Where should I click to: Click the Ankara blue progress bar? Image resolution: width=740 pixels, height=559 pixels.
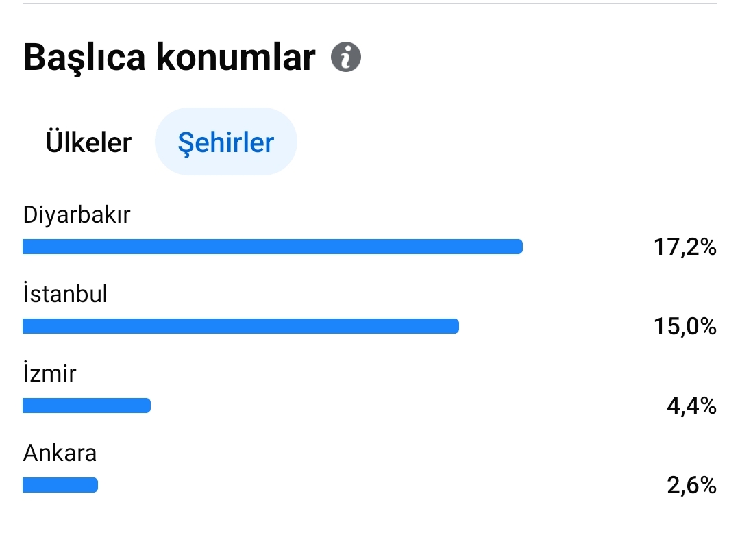60,485
